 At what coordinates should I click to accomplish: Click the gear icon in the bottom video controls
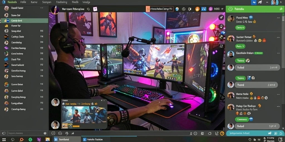click(x=202, y=133)
